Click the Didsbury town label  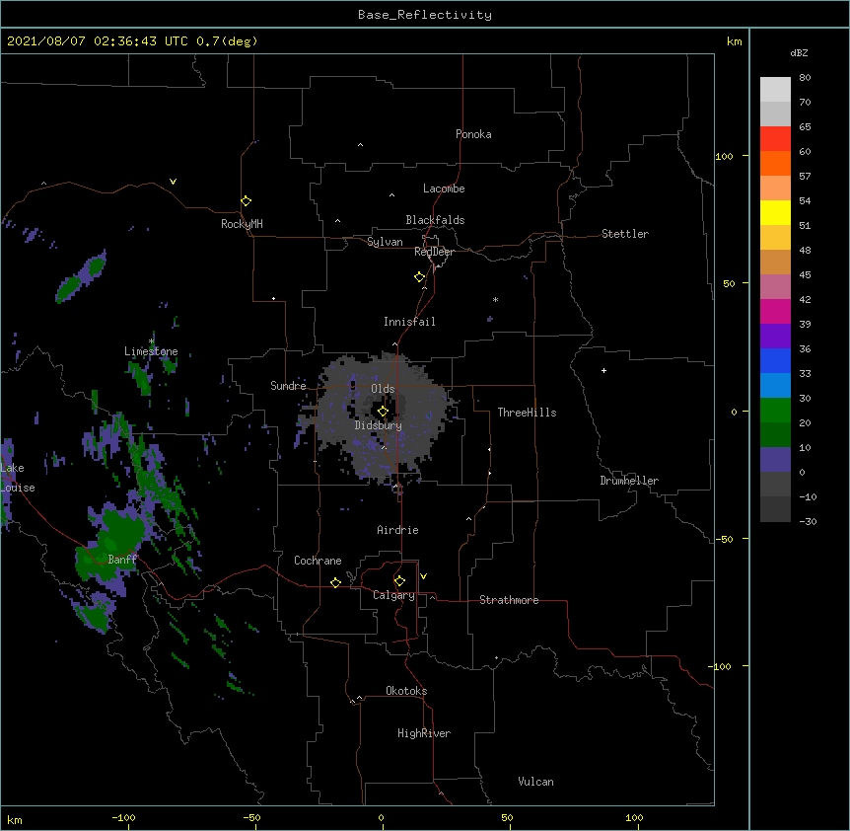pos(378,425)
